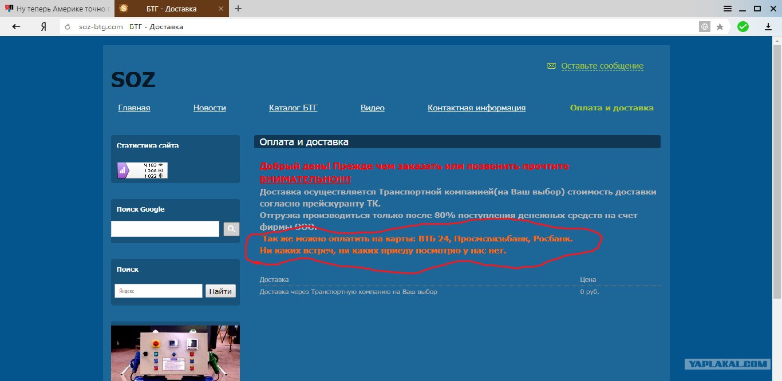Reload the page with the refresh icon
The width and height of the screenshot is (782, 381).
68,27
